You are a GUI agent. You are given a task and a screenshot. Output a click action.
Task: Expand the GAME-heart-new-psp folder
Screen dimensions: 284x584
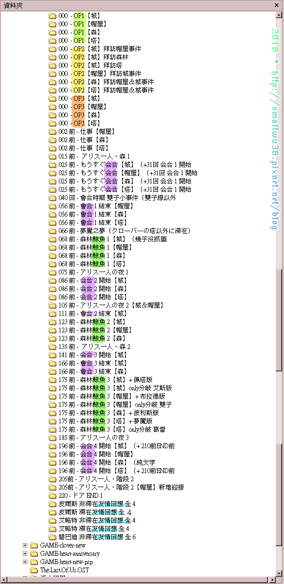click(x=25, y=562)
